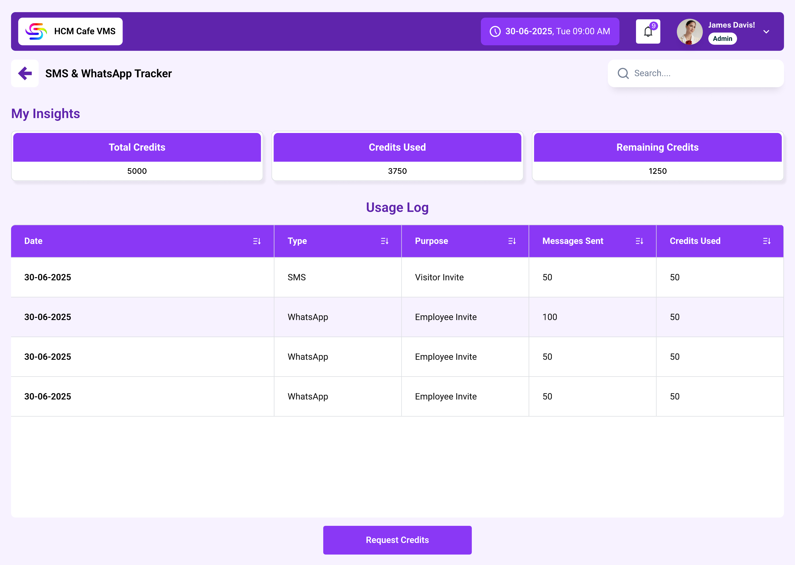Click the Admin role badge
This screenshot has width=795, height=565.
723,39
